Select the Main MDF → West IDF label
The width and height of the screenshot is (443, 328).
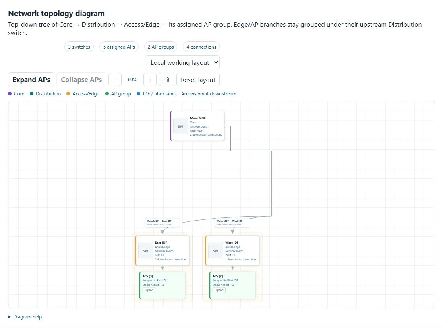[232, 223]
